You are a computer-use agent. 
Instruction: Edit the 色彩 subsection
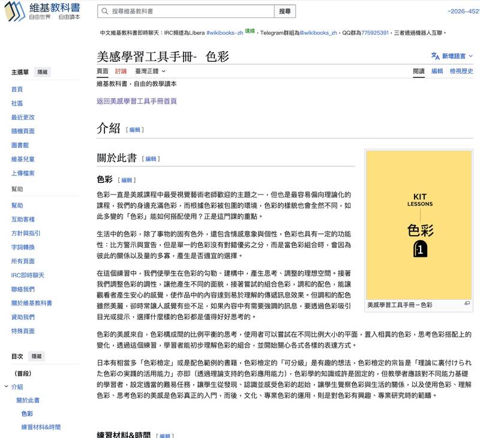point(127,180)
